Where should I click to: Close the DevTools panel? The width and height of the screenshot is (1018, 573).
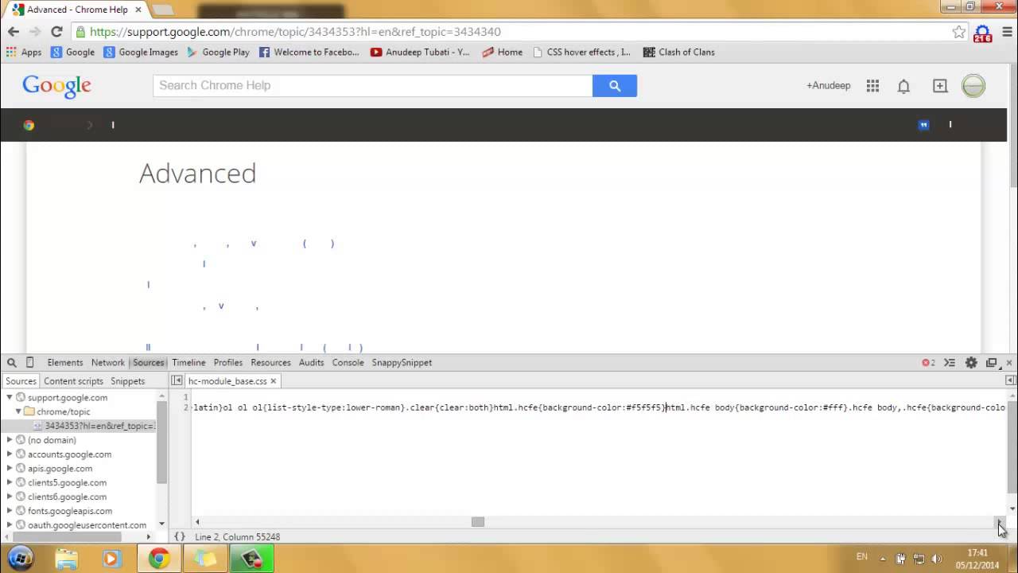coord(1009,363)
